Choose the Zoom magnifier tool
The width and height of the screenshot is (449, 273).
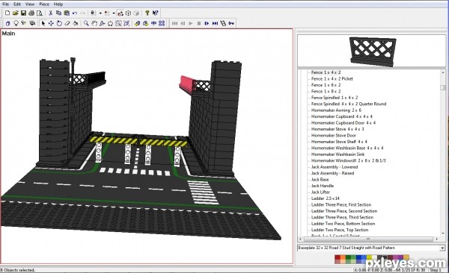coord(86,23)
